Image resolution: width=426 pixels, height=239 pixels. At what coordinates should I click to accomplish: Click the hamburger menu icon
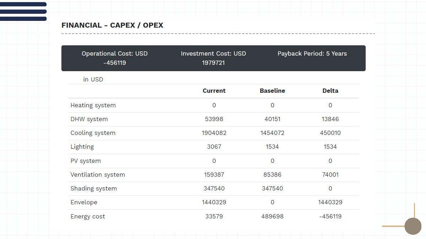pos(23,11)
